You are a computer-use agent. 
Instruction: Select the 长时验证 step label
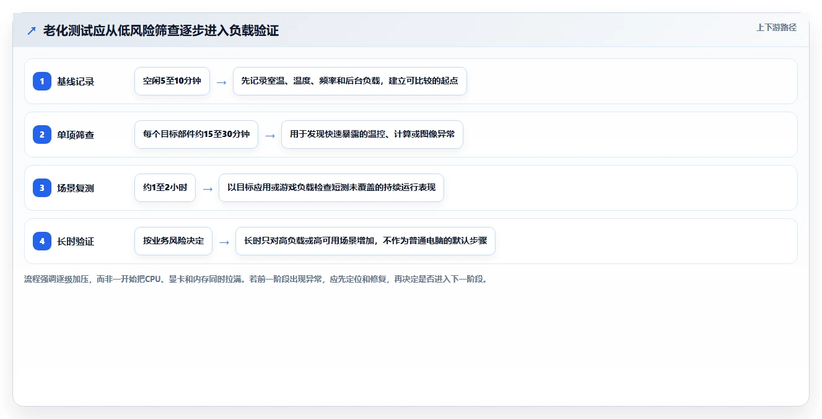tap(76, 241)
